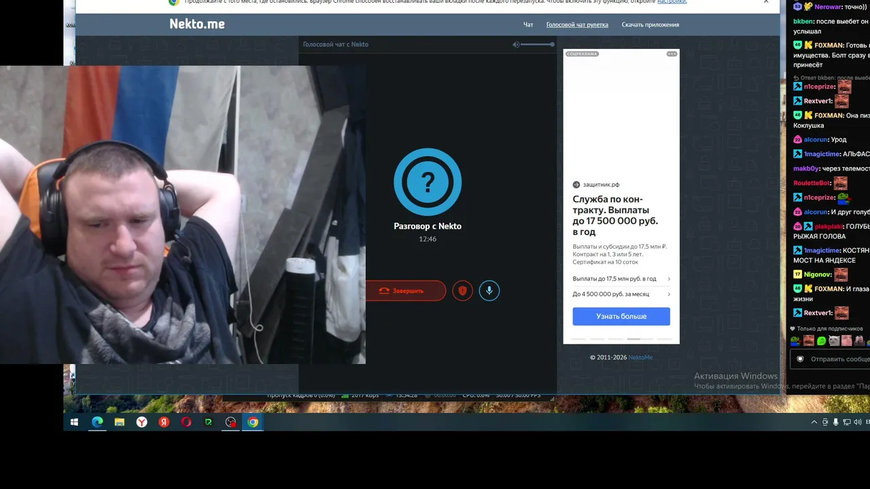Click the call timer 12:46

tap(428, 239)
